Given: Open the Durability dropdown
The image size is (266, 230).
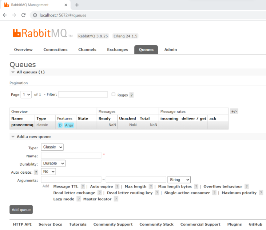Looking at the screenshot, I should pyautogui.click(x=53, y=164).
